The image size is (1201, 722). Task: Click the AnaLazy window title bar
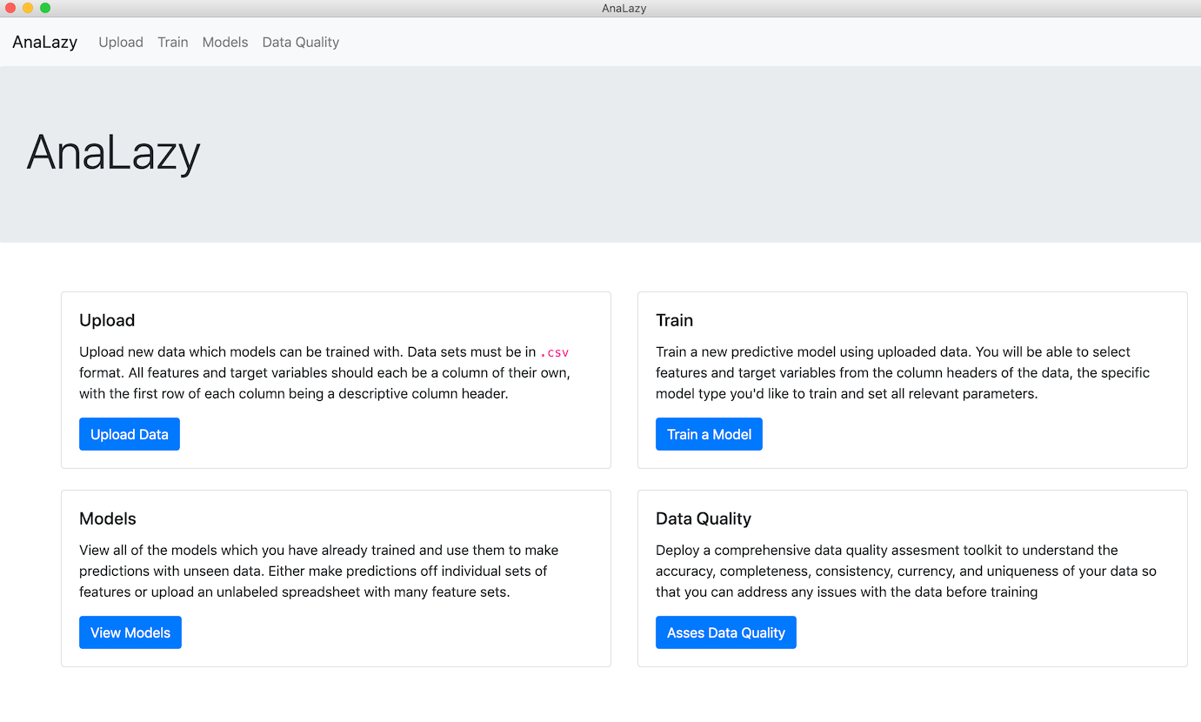coord(624,8)
